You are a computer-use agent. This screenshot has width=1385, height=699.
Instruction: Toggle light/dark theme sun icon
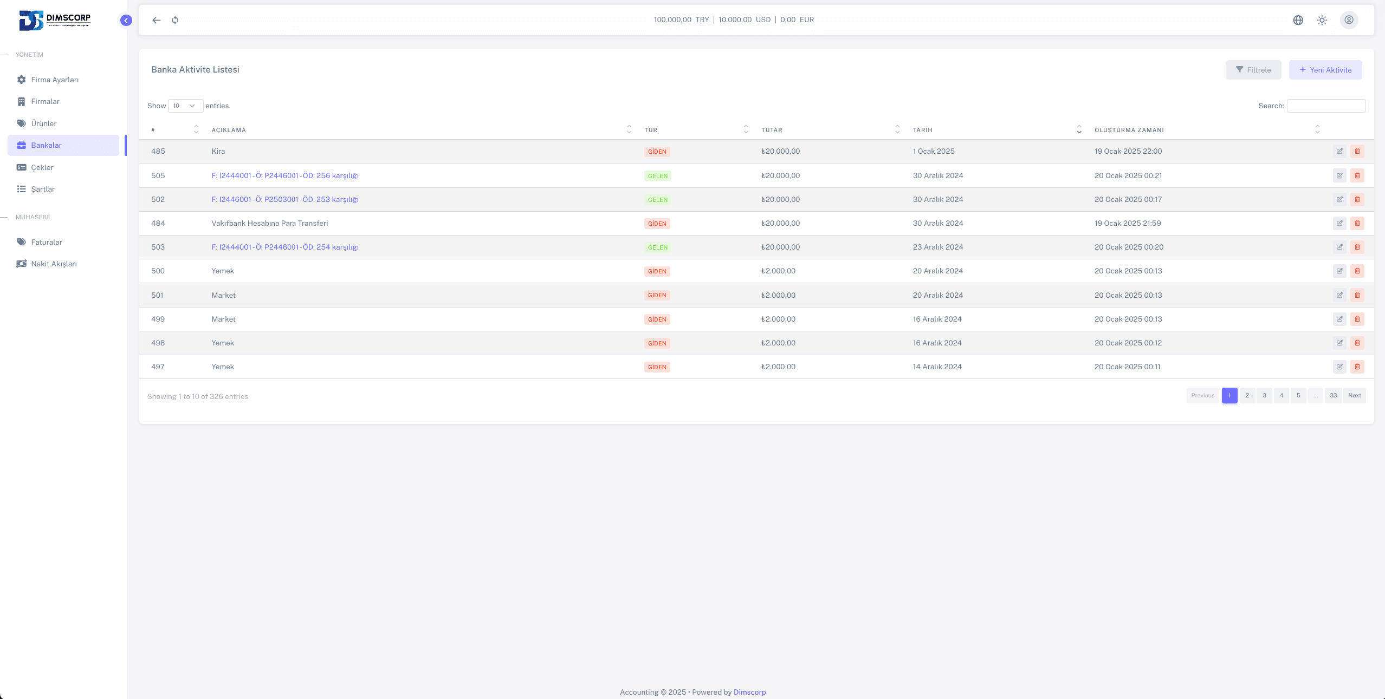click(x=1322, y=20)
